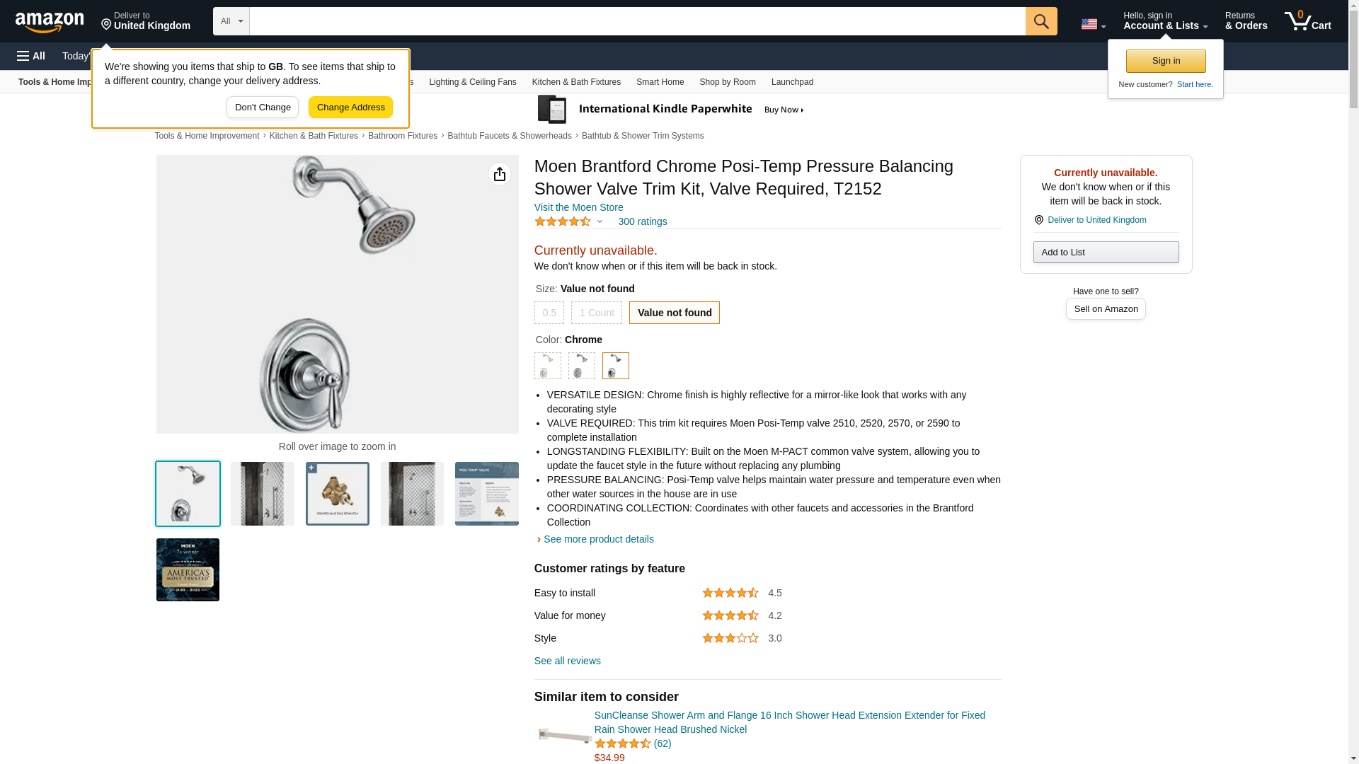1359x764 pixels.
Task: Click the Visit the Moen Store link
Action: (578, 207)
